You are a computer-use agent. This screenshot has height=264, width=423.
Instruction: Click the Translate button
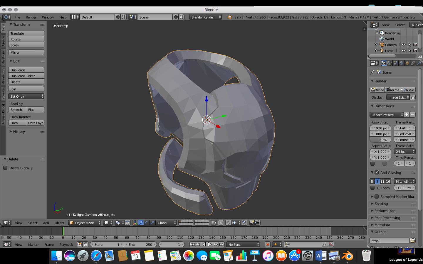pos(26,33)
